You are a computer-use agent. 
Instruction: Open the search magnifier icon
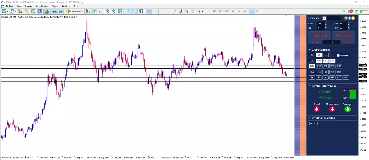pos(344,11)
